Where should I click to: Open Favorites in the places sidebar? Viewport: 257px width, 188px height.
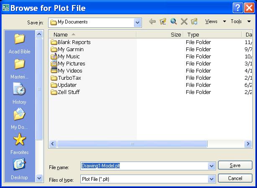pos(19,143)
